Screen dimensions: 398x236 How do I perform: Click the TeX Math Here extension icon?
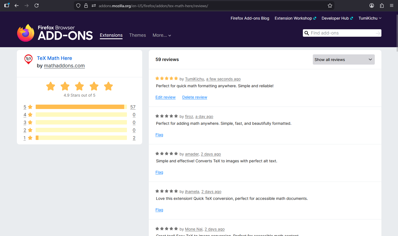28,59
